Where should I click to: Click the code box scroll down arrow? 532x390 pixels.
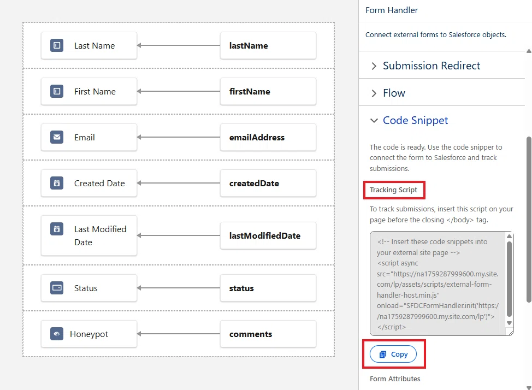509,323
